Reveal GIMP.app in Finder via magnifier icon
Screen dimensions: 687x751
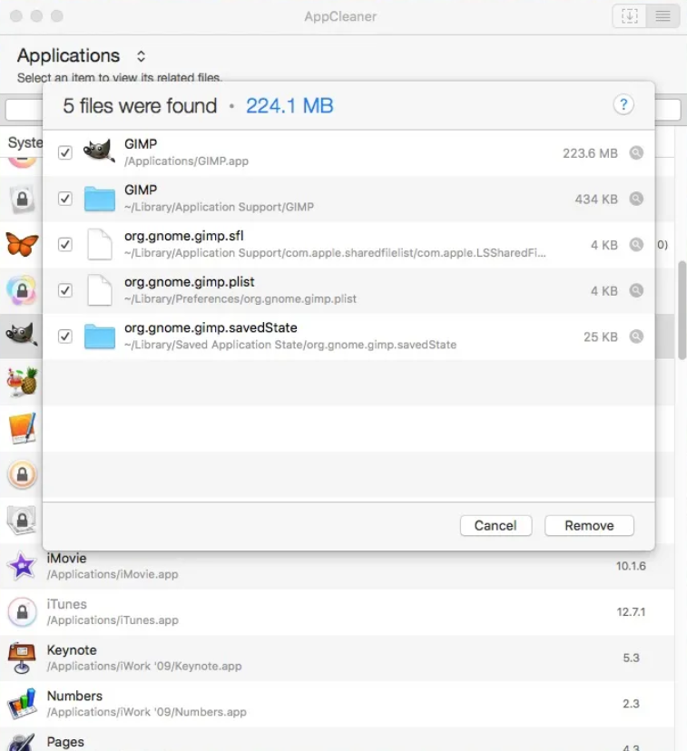pyautogui.click(x=636, y=152)
